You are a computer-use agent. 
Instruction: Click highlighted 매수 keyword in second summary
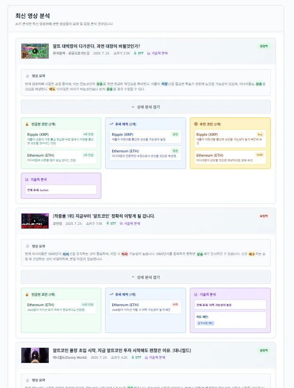pos(252,254)
